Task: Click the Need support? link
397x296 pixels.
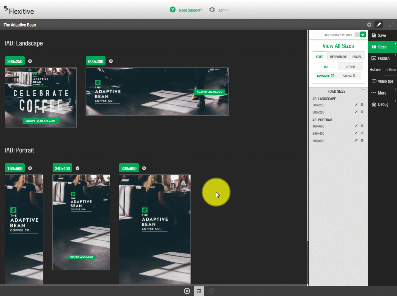Action: [190, 10]
